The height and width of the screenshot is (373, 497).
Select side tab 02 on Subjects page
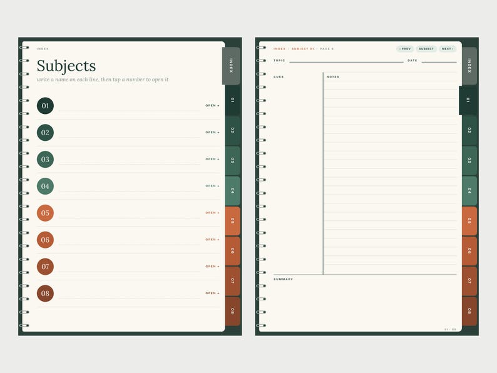tap(233, 131)
